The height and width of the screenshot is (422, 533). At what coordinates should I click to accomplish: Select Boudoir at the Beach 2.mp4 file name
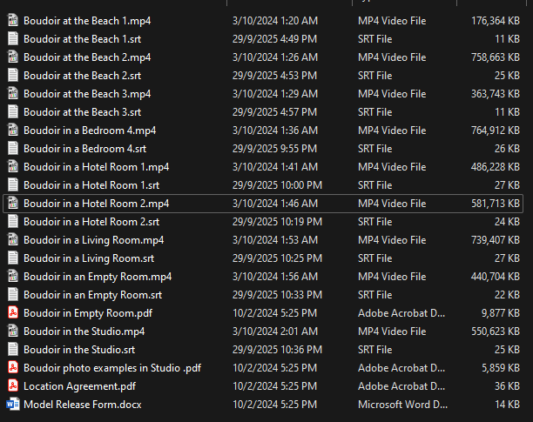pyautogui.click(x=87, y=57)
